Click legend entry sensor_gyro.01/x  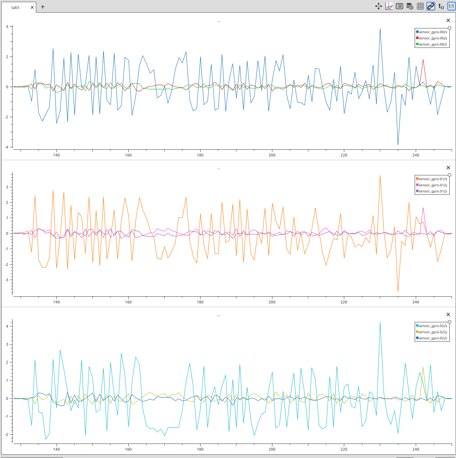(x=432, y=179)
